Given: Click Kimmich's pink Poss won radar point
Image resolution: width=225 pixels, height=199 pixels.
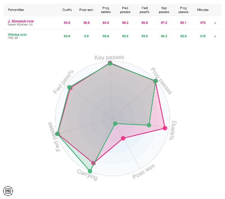Looking at the screenshot, I should [123, 138].
